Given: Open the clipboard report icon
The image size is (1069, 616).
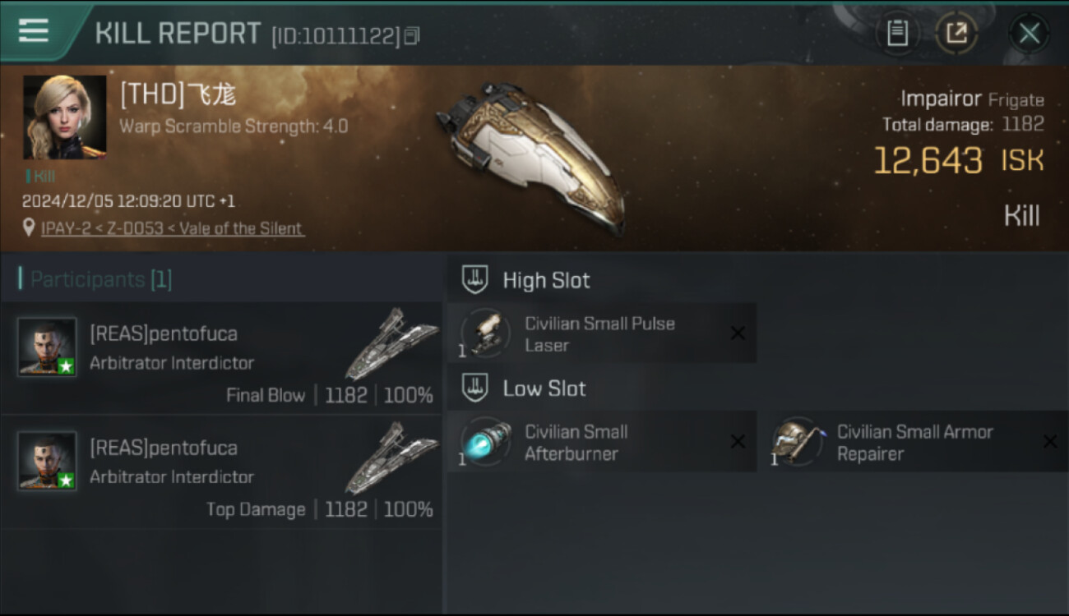Looking at the screenshot, I should pyautogui.click(x=897, y=33).
